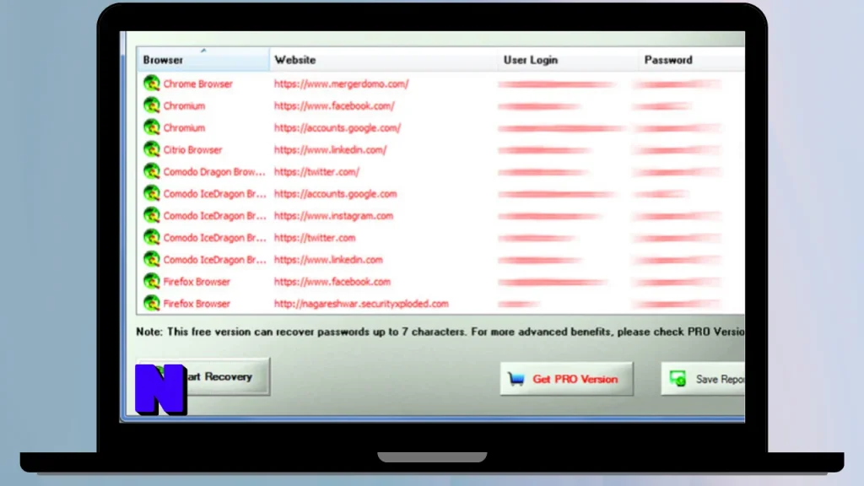Click the blurred password for instagram.com row
The width and height of the screenshot is (864, 486).
click(677, 216)
